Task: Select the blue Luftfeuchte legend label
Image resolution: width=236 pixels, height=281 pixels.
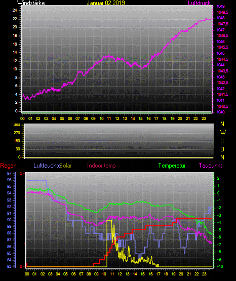Action: click(47, 166)
